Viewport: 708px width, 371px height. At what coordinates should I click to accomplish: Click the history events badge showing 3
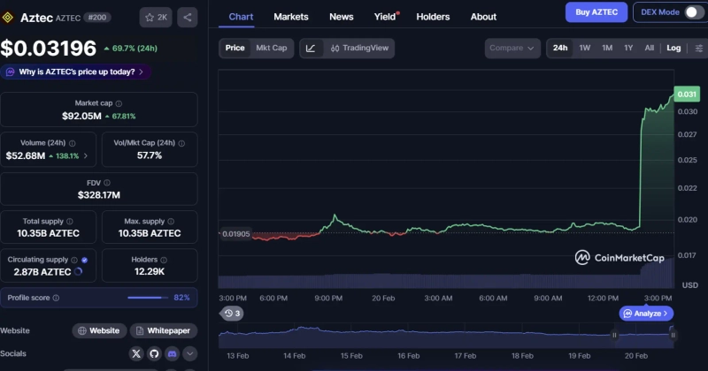pyautogui.click(x=233, y=313)
